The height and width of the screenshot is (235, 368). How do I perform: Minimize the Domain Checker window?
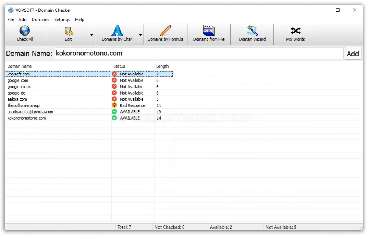(321, 10)
